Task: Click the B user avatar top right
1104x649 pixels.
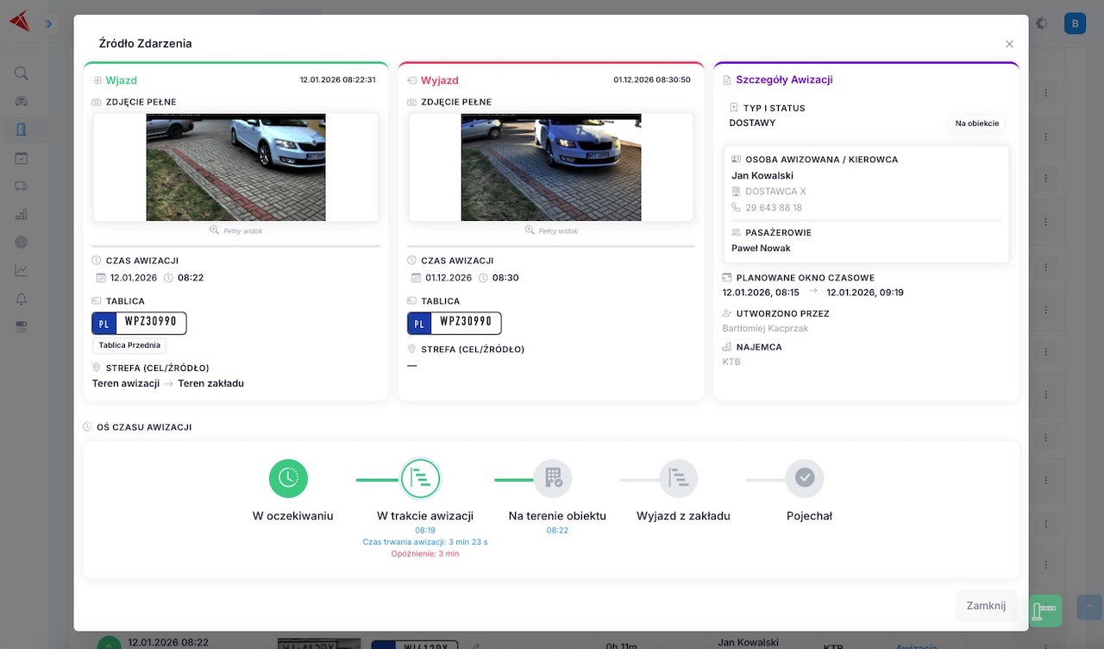Action: (1075, 23)
